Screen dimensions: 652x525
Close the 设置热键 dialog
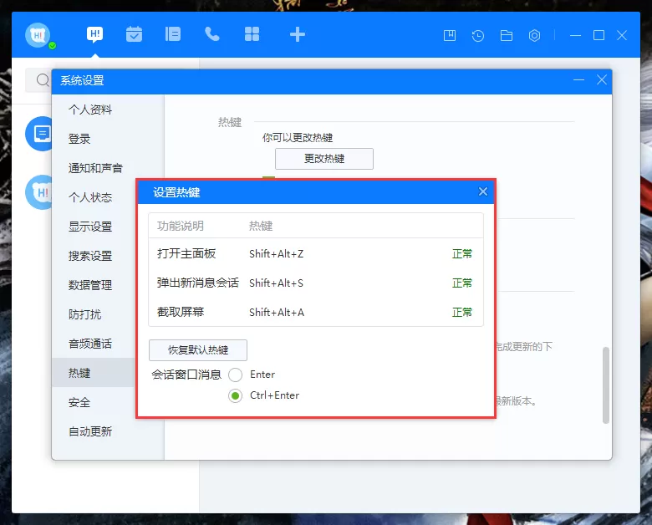coord(483,191)
